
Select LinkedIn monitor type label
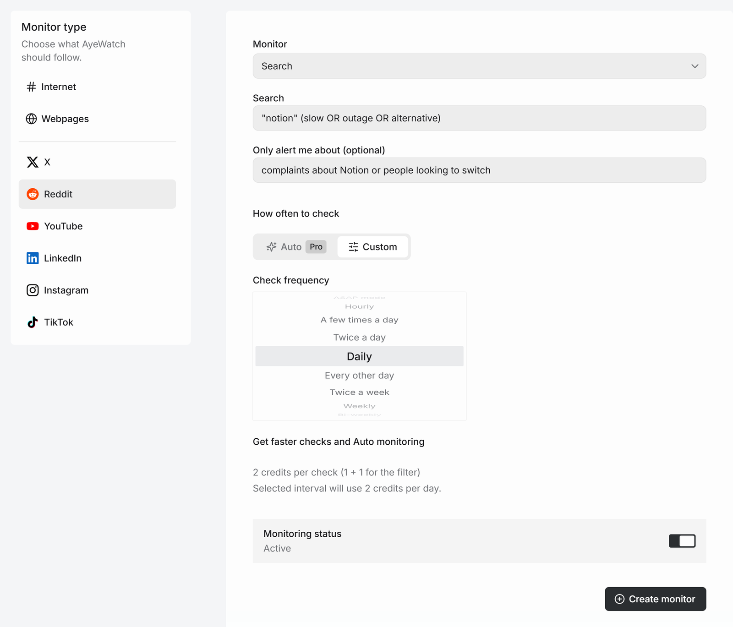point(63,258)
